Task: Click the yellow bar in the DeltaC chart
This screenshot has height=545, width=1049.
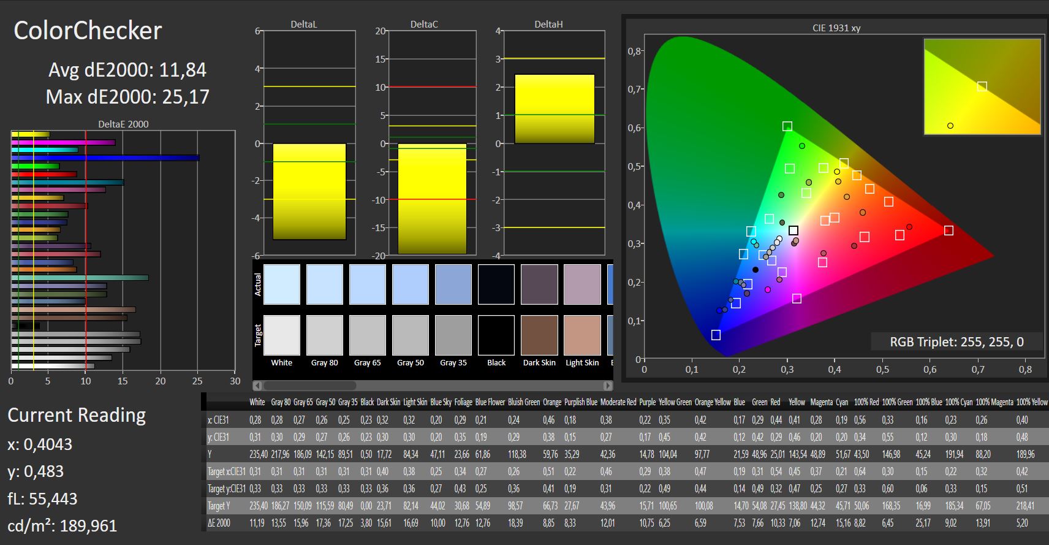Action: pyautogui.click(x=432, y=198)
